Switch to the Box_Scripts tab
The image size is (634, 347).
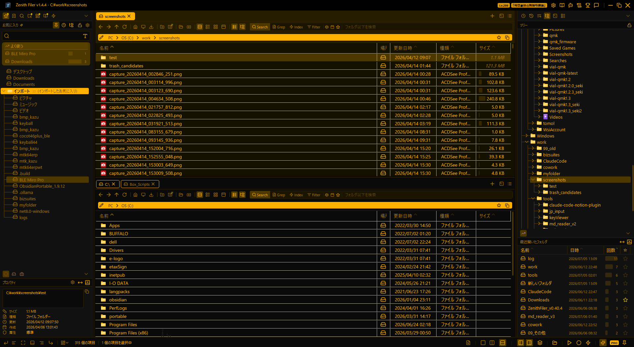(x=140, y=184)
